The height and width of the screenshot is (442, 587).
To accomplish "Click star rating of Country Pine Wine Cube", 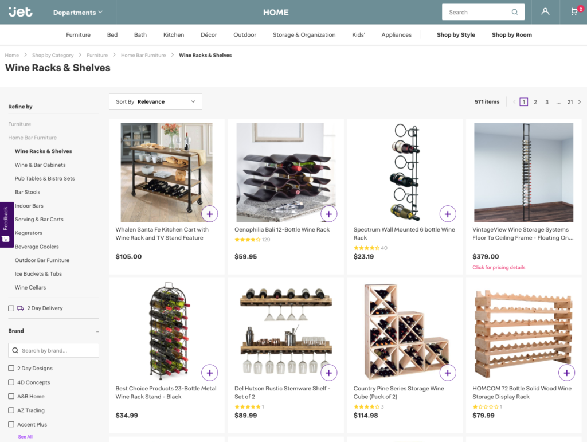I will pyautogui.click(x=366, y=407).
